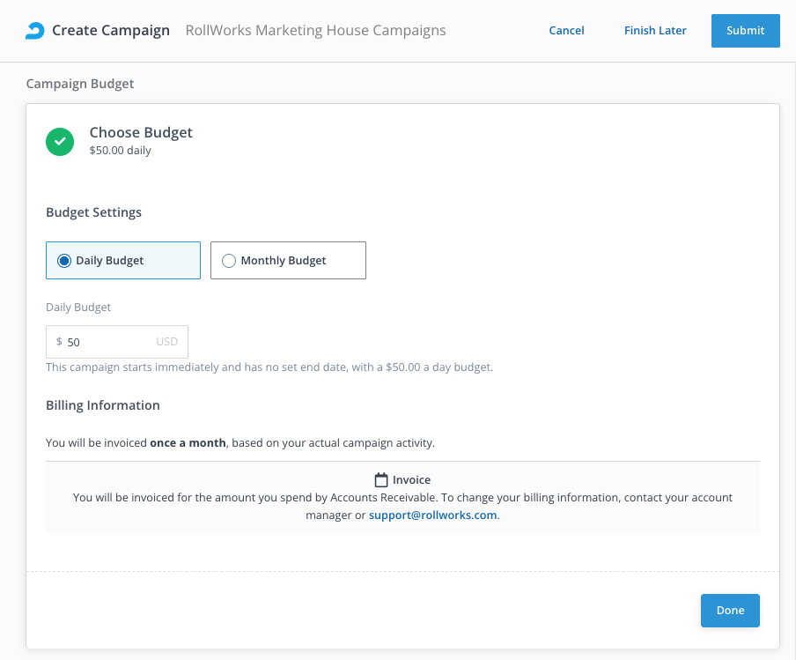This screenshot has height=660, width=796.
Task: Click the Billing Information heading
Action: (x=103, y=405)
